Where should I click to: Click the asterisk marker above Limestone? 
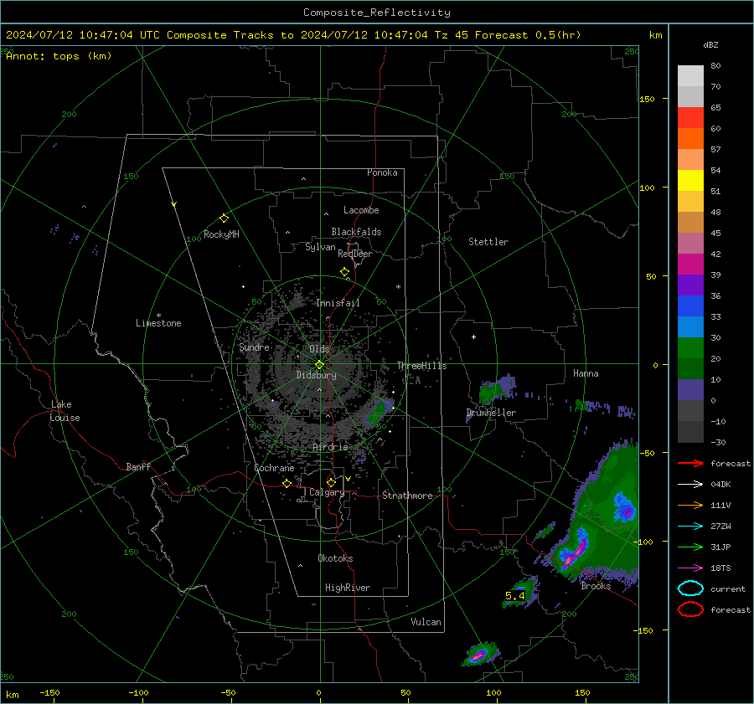coord(158,316)
